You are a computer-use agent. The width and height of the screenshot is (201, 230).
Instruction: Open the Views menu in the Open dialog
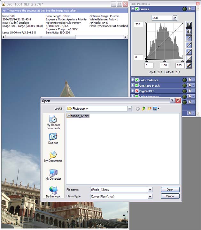(156, 109)
